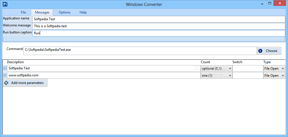The width and height of the screenshot is (288, 137).
Task: Open the one (1) Count dropdown
Action: pyautogui.click(x=216, y=76)
